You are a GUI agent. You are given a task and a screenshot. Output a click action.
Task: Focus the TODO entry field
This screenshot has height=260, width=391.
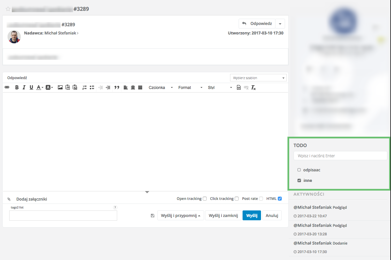click(340, 156)
